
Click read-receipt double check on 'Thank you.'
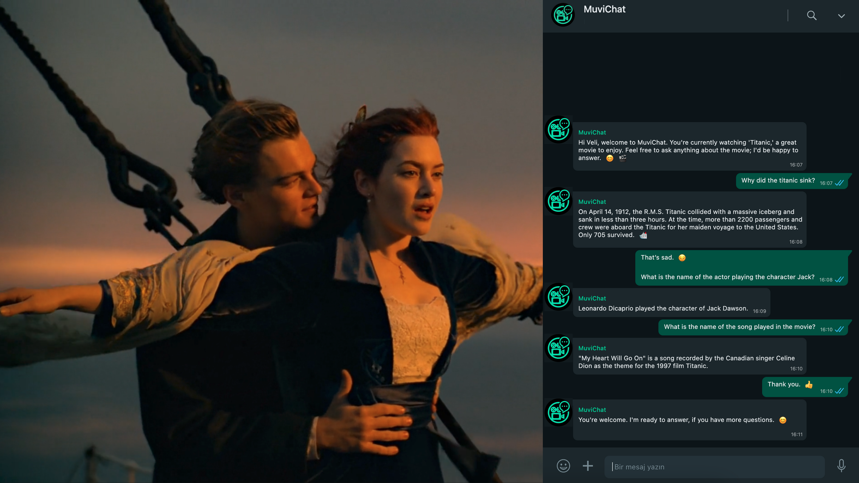(x=839, y=391)
